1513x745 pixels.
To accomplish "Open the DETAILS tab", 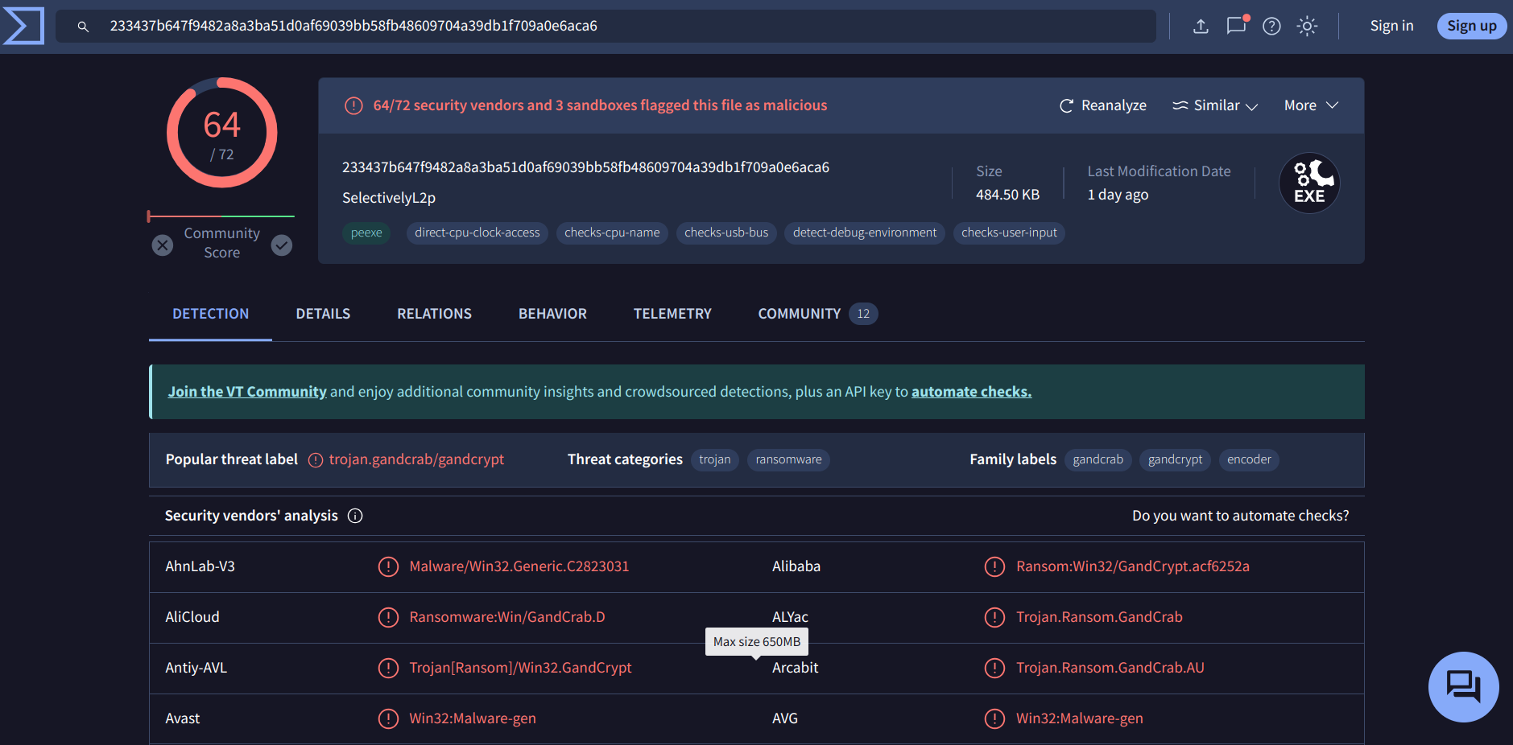I will 323,314.
